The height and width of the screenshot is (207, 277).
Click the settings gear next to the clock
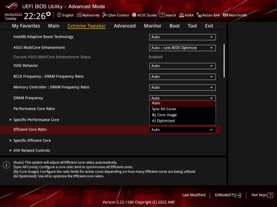coord(48,14)
